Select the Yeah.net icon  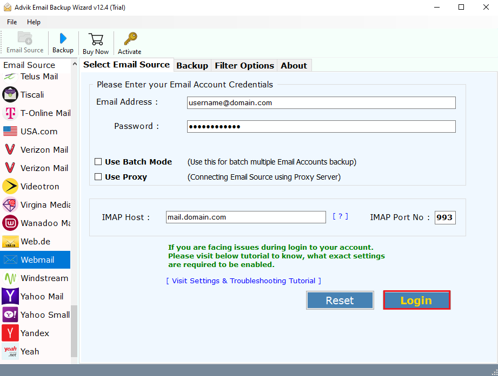pyautogui.click(x=10, y=351)
